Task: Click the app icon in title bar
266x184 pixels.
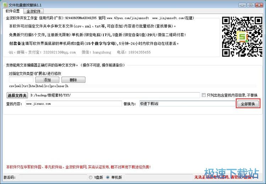Action: point(5,5)
